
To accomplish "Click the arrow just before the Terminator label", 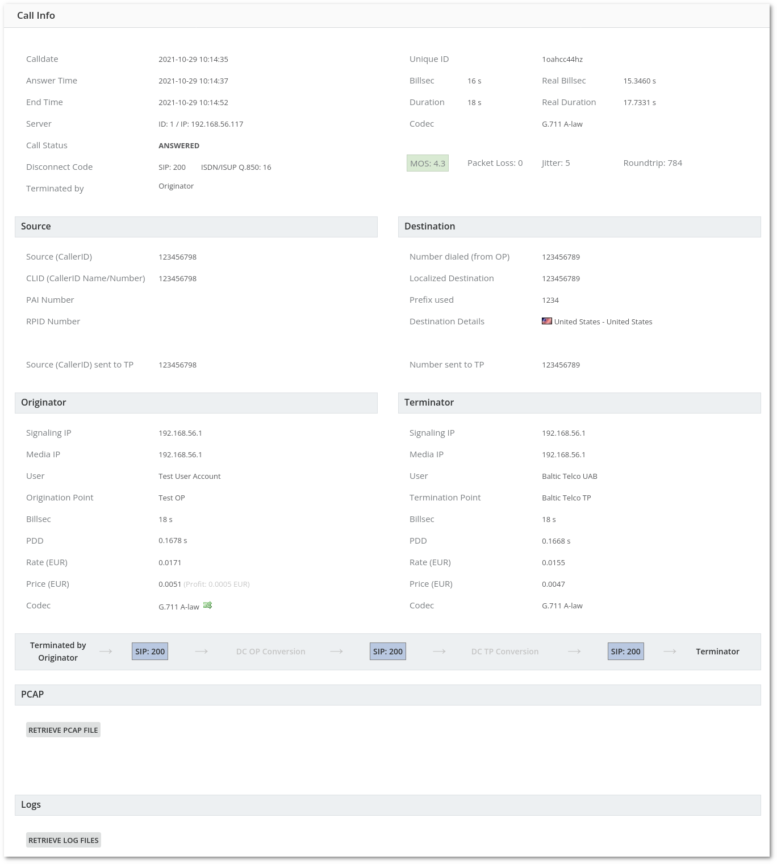I will (x=670, y=652).
